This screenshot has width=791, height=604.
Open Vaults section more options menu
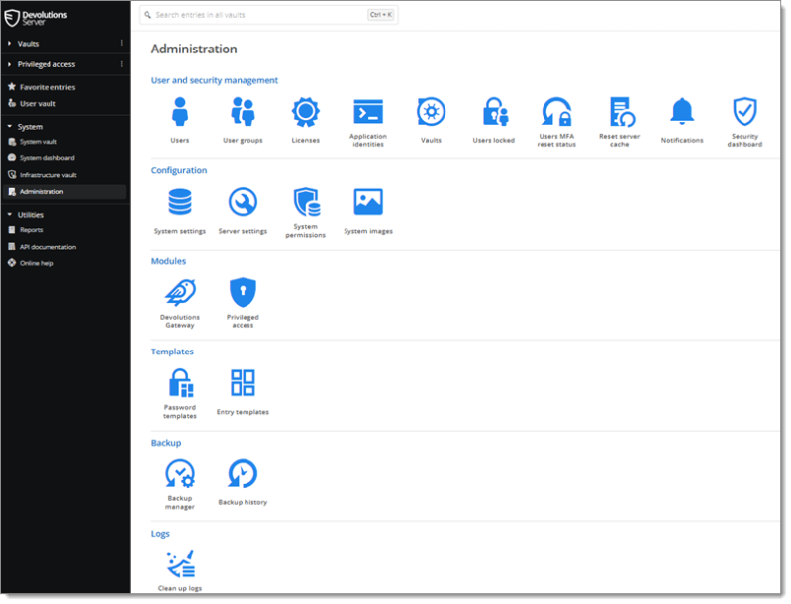pos(122,43)
